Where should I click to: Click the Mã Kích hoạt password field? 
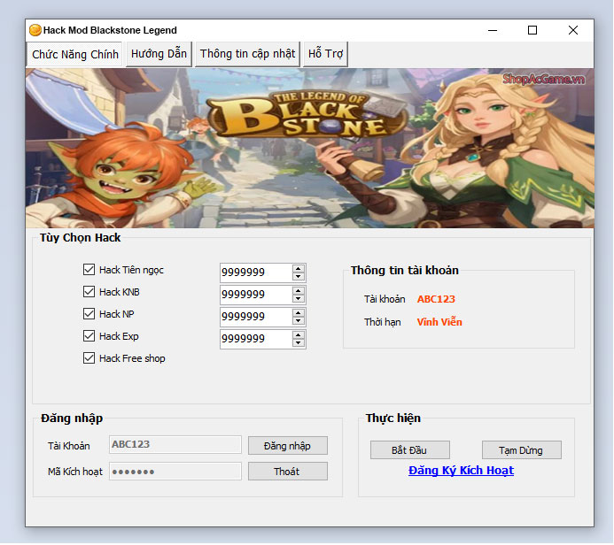(175, 472)
